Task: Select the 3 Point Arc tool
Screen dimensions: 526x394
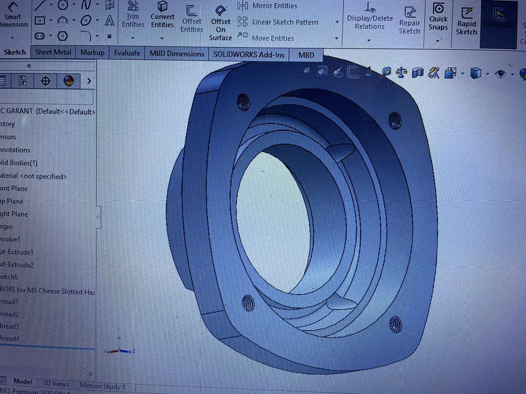Action: pyautogui.click(x=62, y=21)
